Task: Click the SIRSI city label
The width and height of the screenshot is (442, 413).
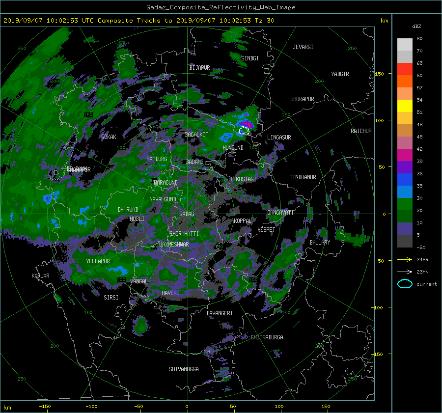Action: click(111, 298)
